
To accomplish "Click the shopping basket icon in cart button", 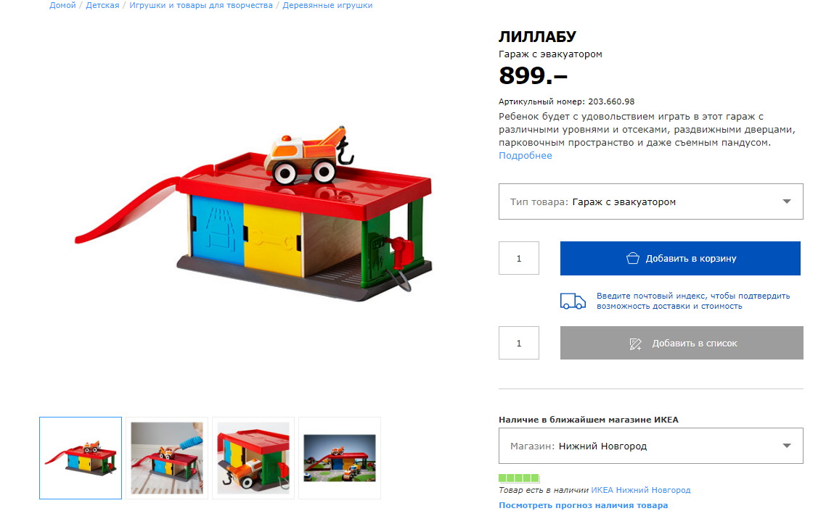I will tap(632, 258).
